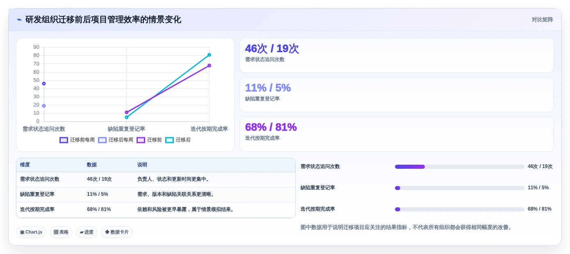Click the 68% / 81% value beside progress bar

[x=540, y=209]
